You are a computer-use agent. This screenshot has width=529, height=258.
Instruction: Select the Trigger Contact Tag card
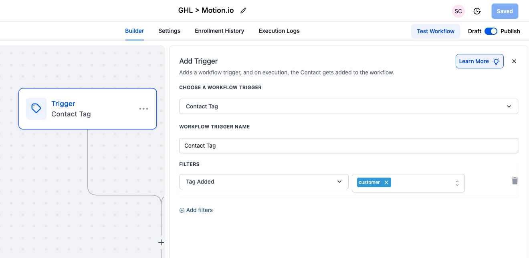(x=87, y=109)
